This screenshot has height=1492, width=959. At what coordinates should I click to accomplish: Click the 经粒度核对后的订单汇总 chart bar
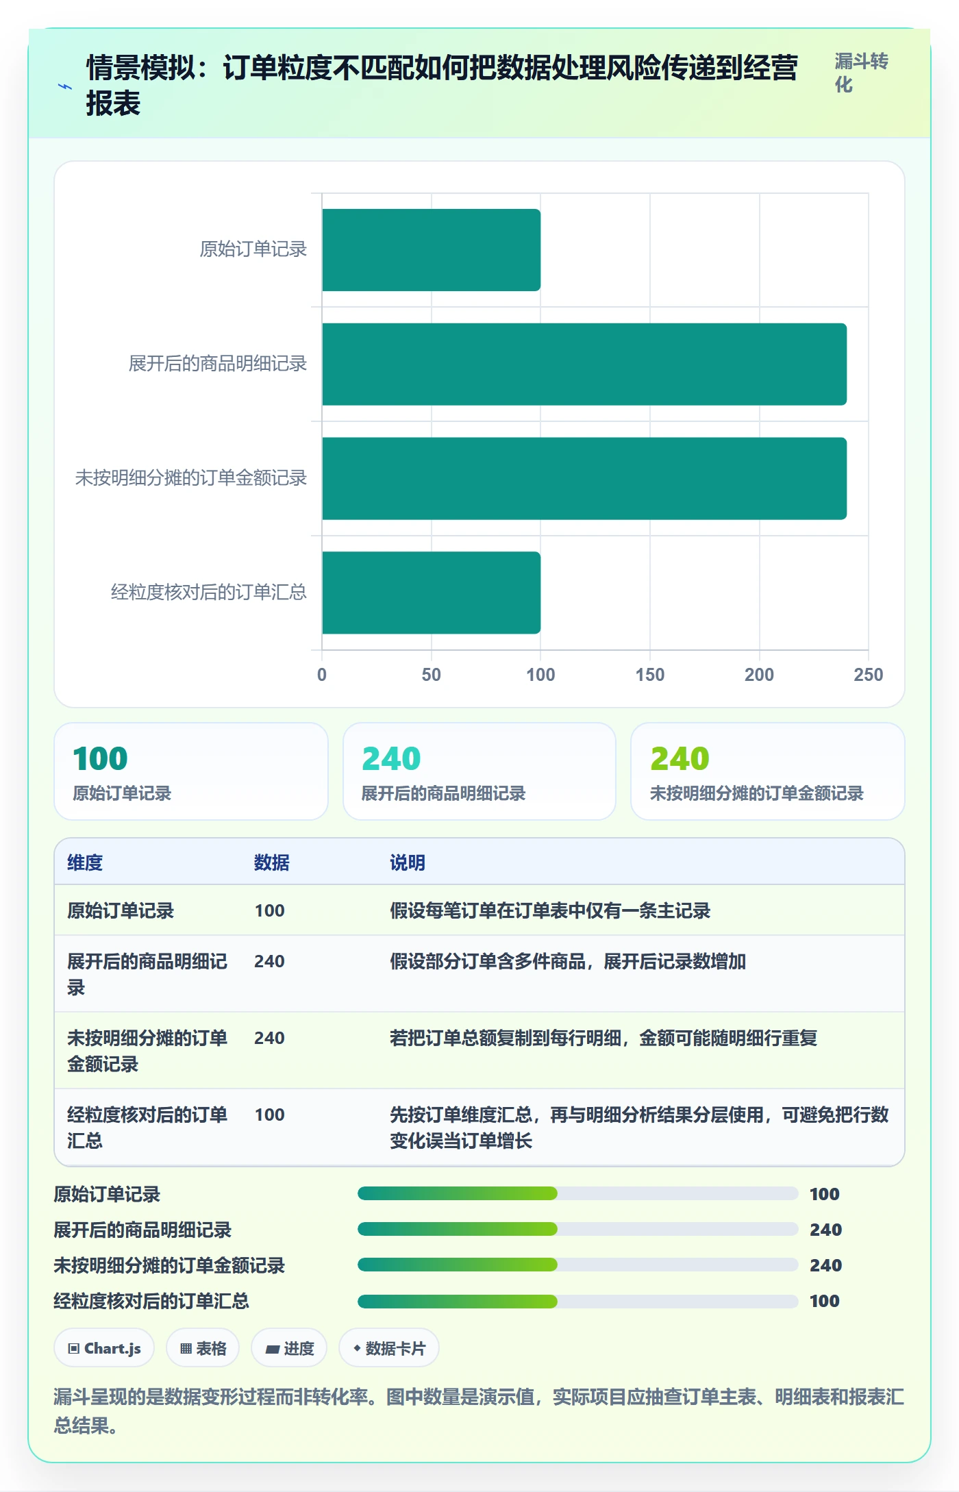(x=431, y=593)
